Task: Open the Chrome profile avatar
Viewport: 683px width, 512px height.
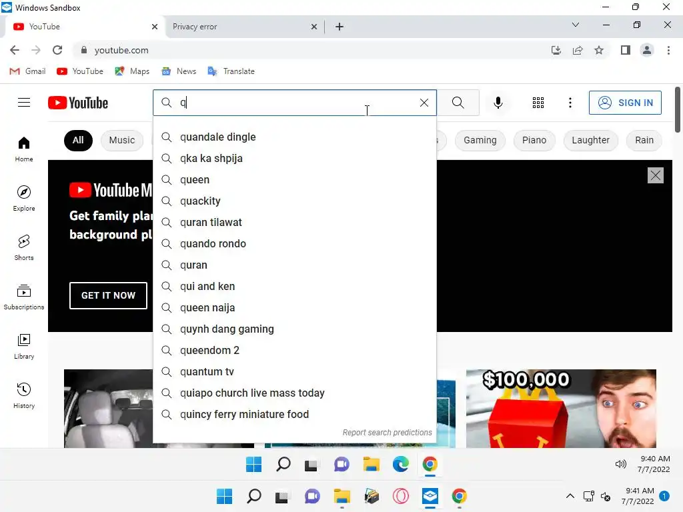Action: 647,50
